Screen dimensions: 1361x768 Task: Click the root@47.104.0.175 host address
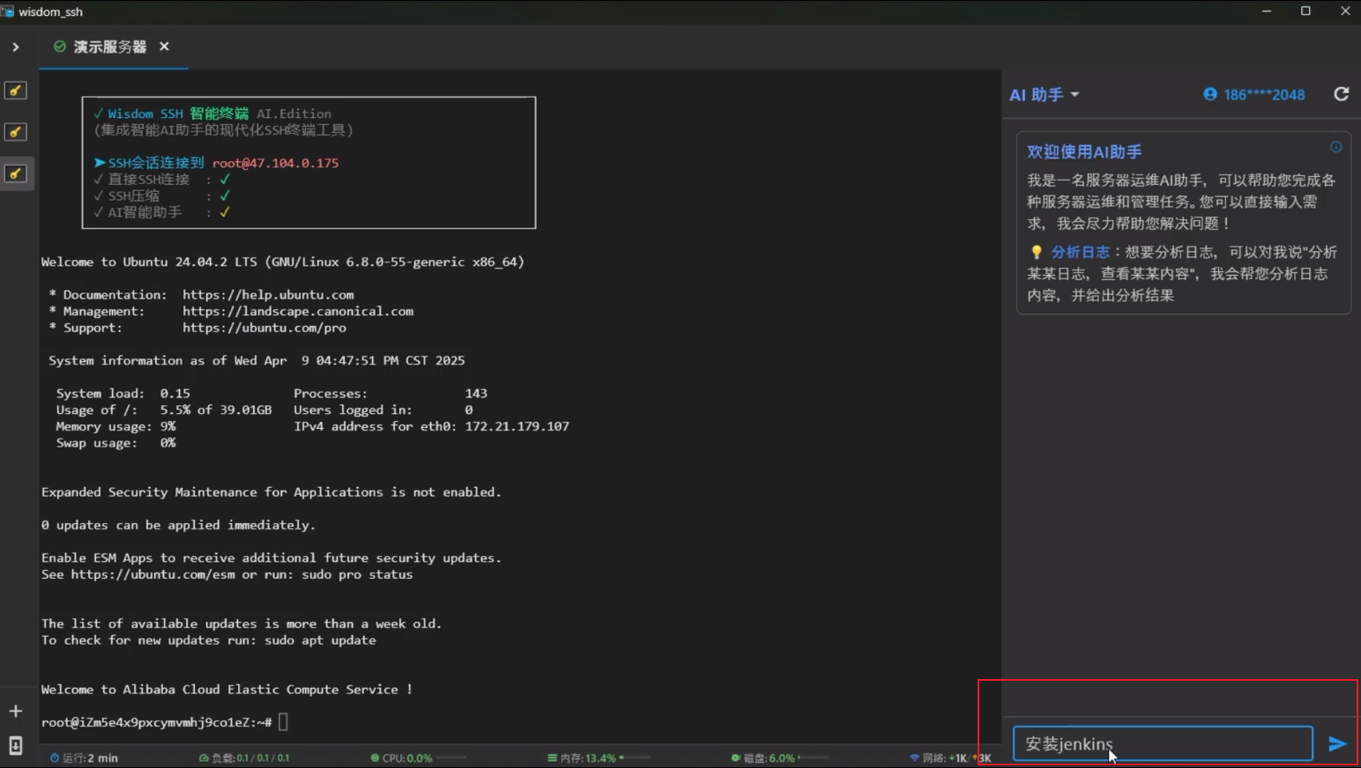pos(275,163)
